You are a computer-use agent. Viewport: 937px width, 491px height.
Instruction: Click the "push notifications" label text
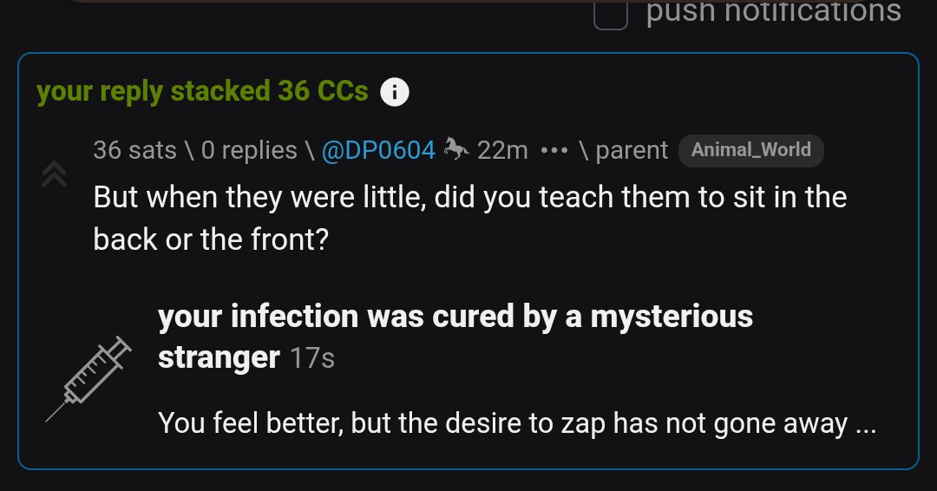[773, 12]
